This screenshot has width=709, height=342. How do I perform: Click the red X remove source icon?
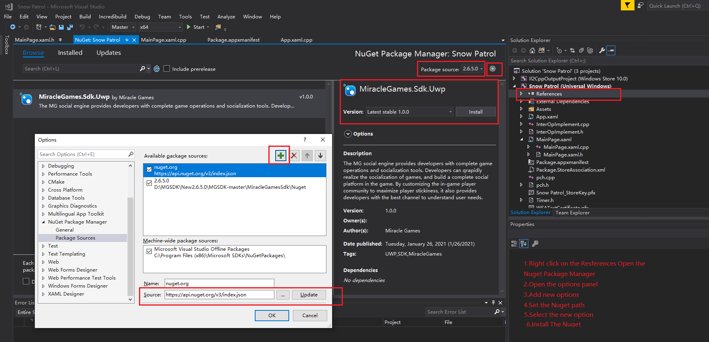(294, 156)
